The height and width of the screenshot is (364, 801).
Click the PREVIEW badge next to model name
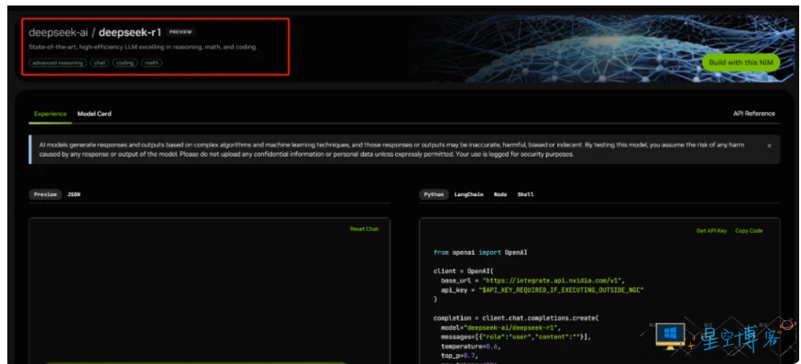pos(181,32)
